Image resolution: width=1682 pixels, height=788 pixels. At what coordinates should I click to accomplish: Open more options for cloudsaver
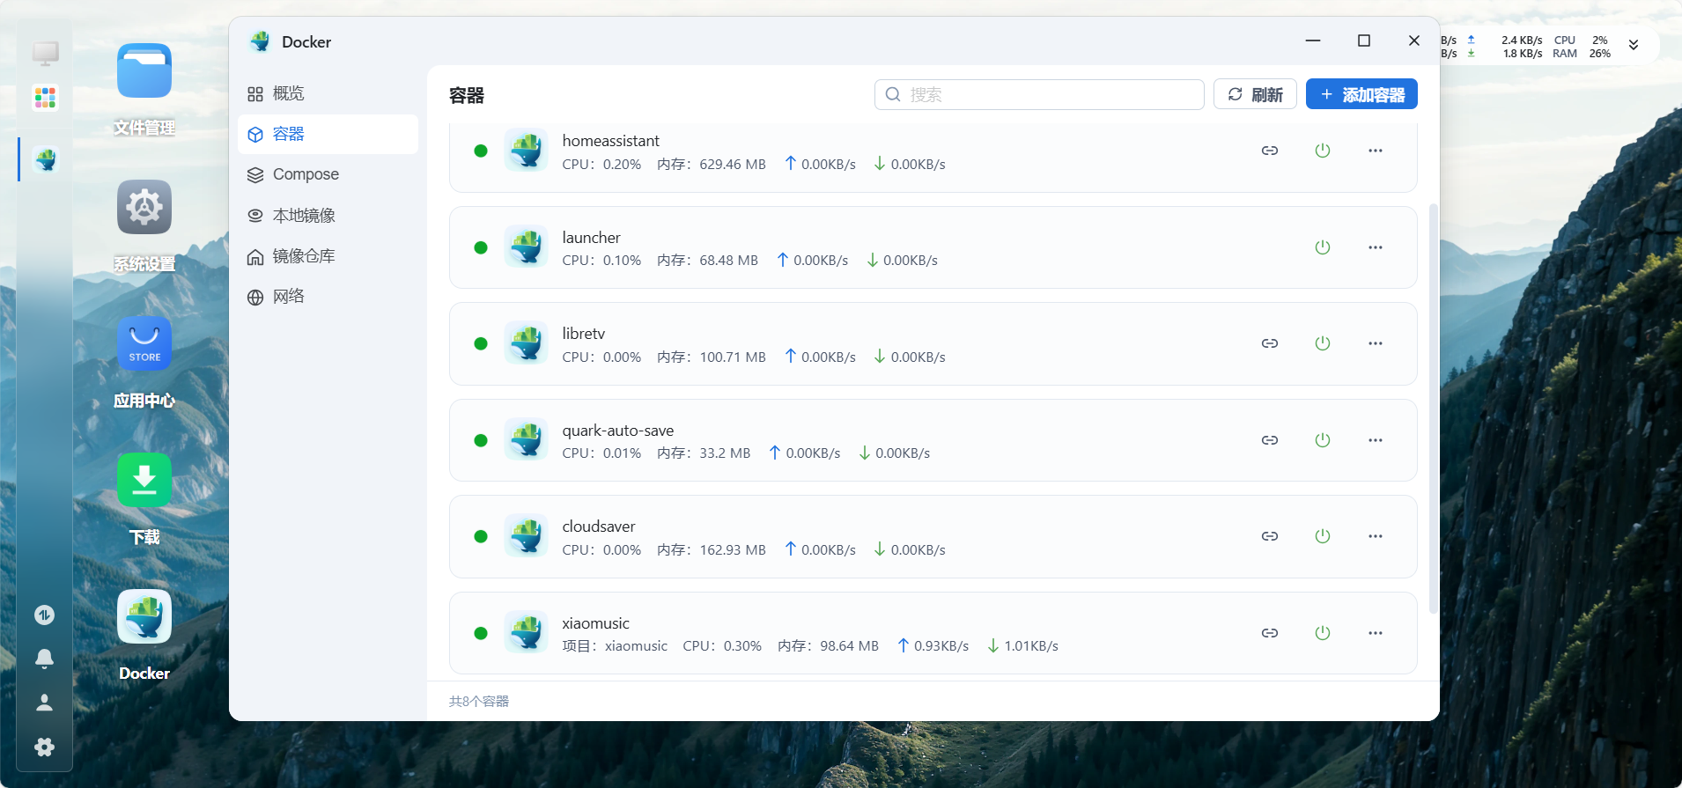pos(1375,536)
